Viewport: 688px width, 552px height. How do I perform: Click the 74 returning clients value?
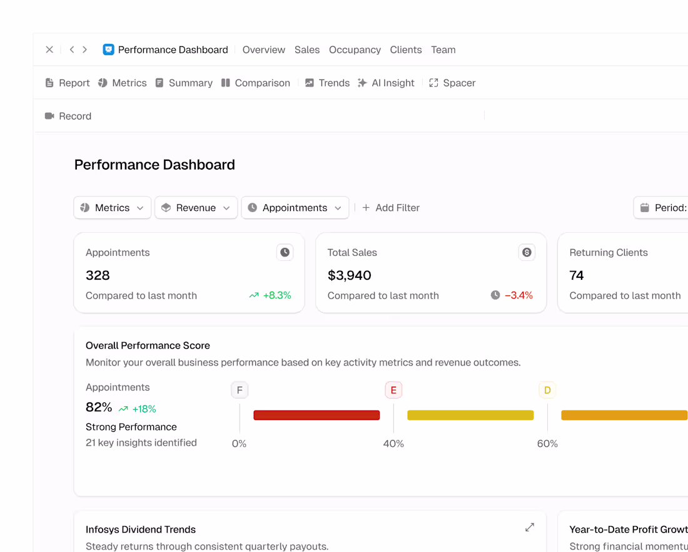click(x=577, y=275)
